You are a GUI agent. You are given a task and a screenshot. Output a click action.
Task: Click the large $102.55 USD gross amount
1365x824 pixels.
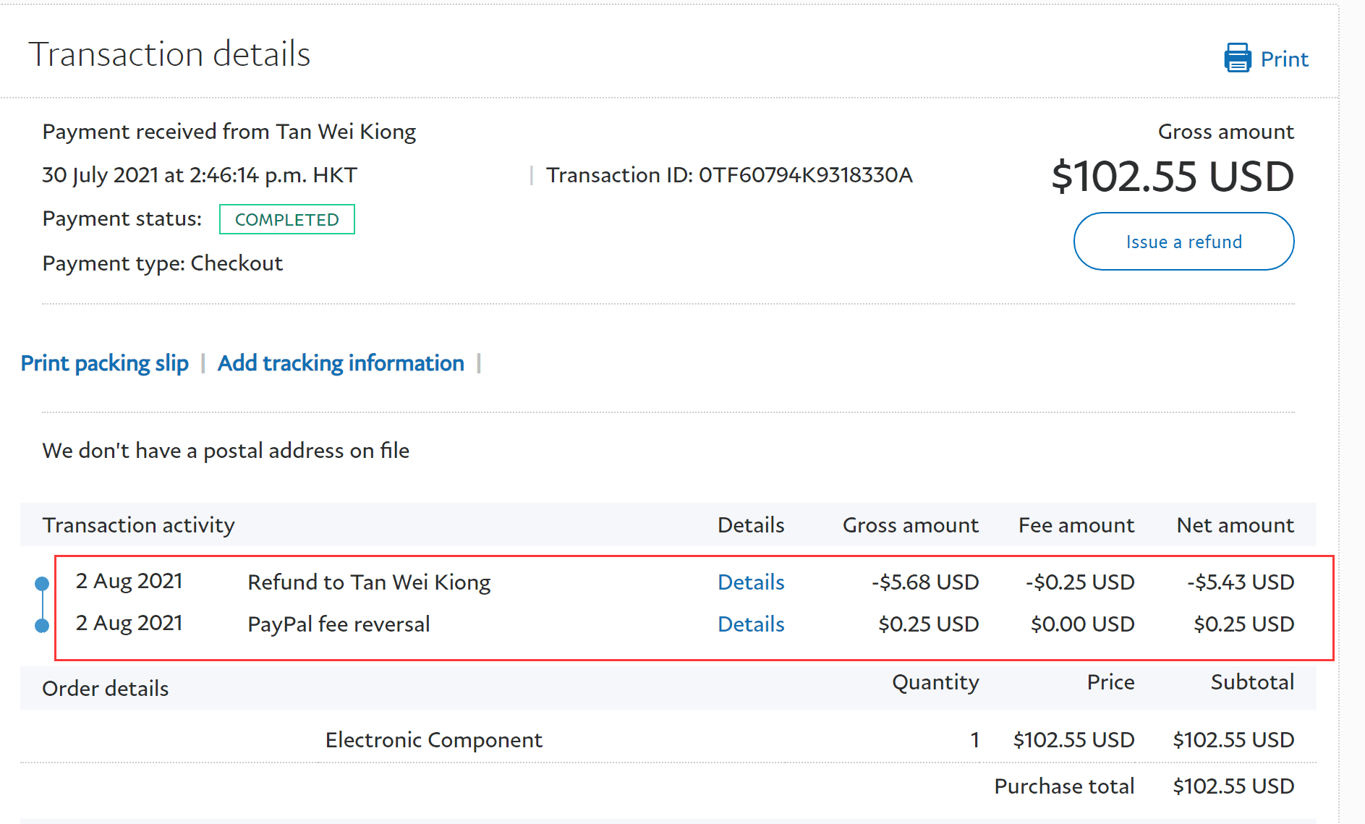(x=1172, y=177)
